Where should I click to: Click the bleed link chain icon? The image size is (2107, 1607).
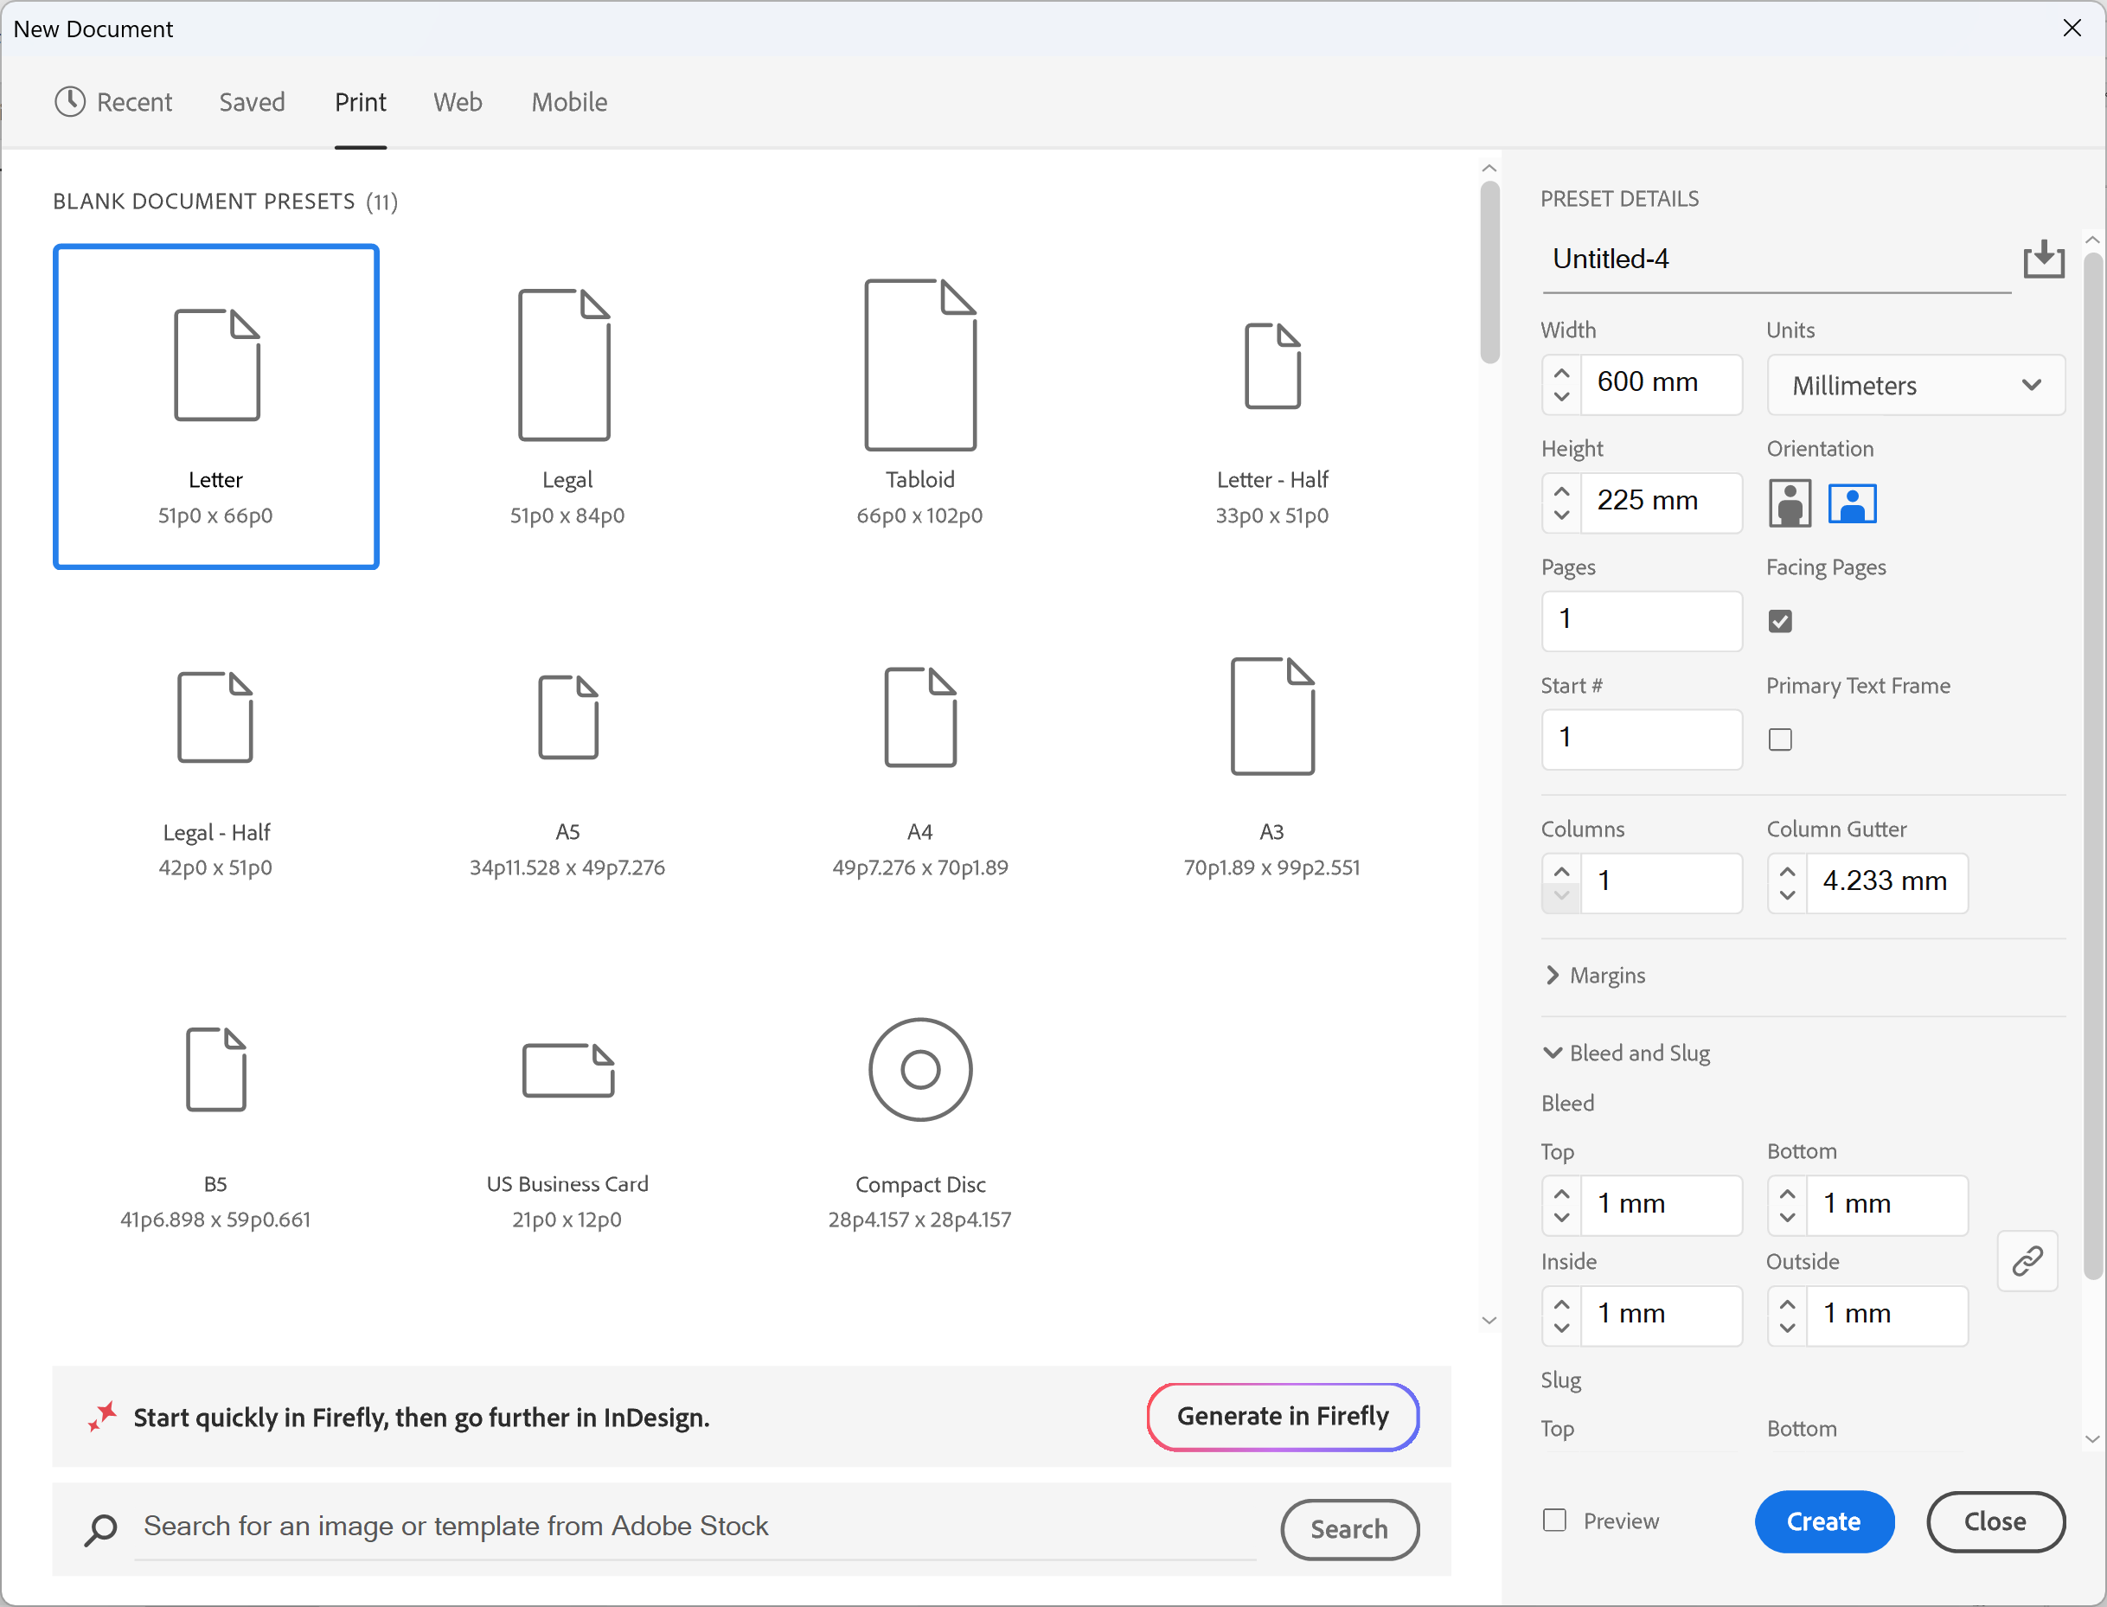pyautogui.click(x=2027, y=1261)
